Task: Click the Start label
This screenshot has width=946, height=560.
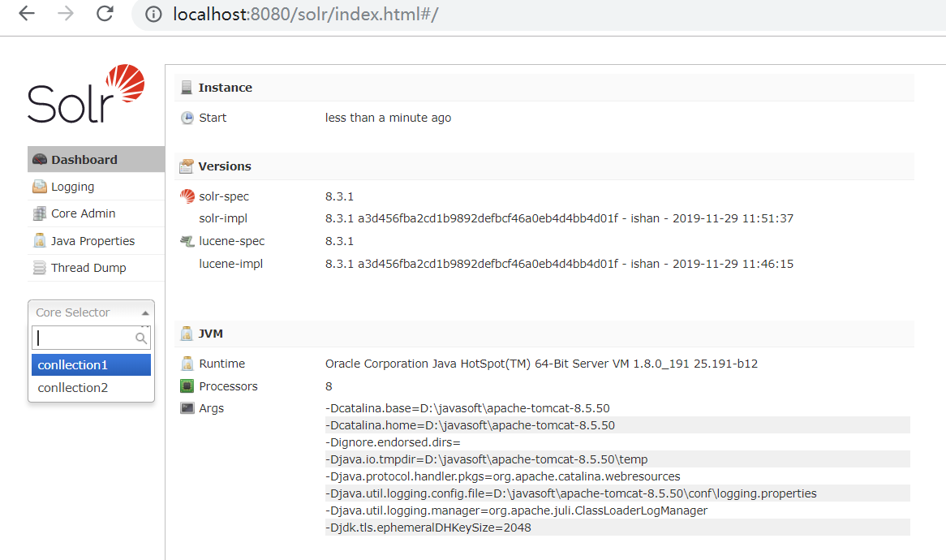Action: click(213, 118)
